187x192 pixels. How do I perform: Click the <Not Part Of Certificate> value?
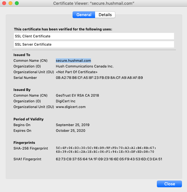point(77,72)
